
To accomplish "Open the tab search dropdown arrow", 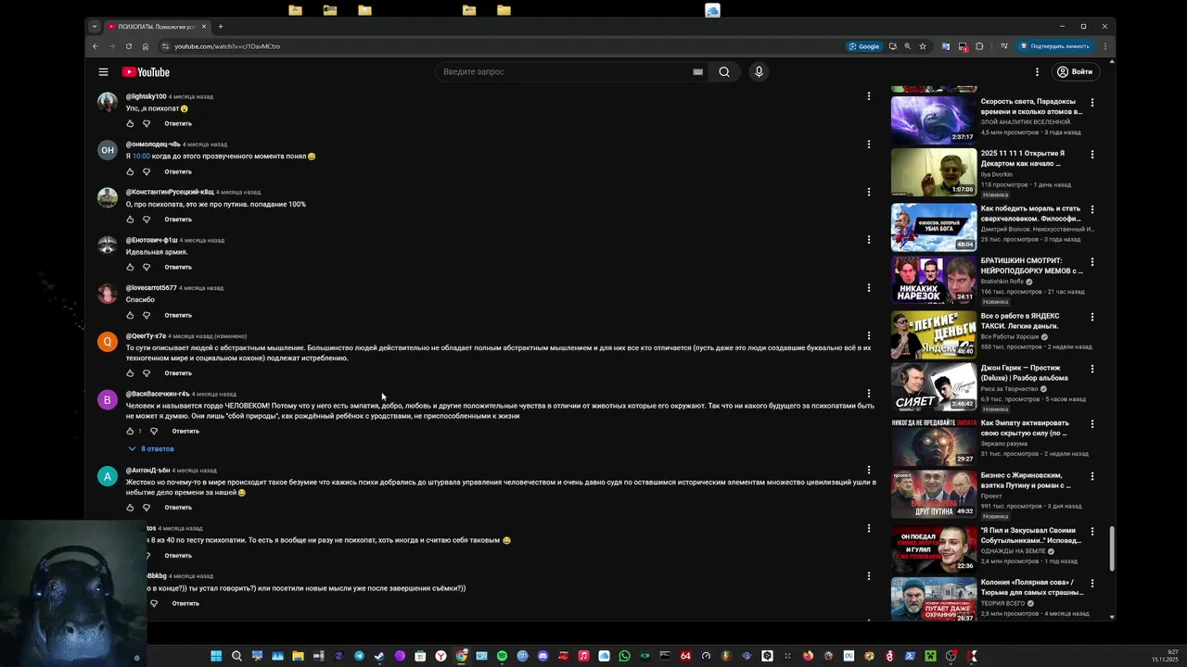I will pos(94,27).
